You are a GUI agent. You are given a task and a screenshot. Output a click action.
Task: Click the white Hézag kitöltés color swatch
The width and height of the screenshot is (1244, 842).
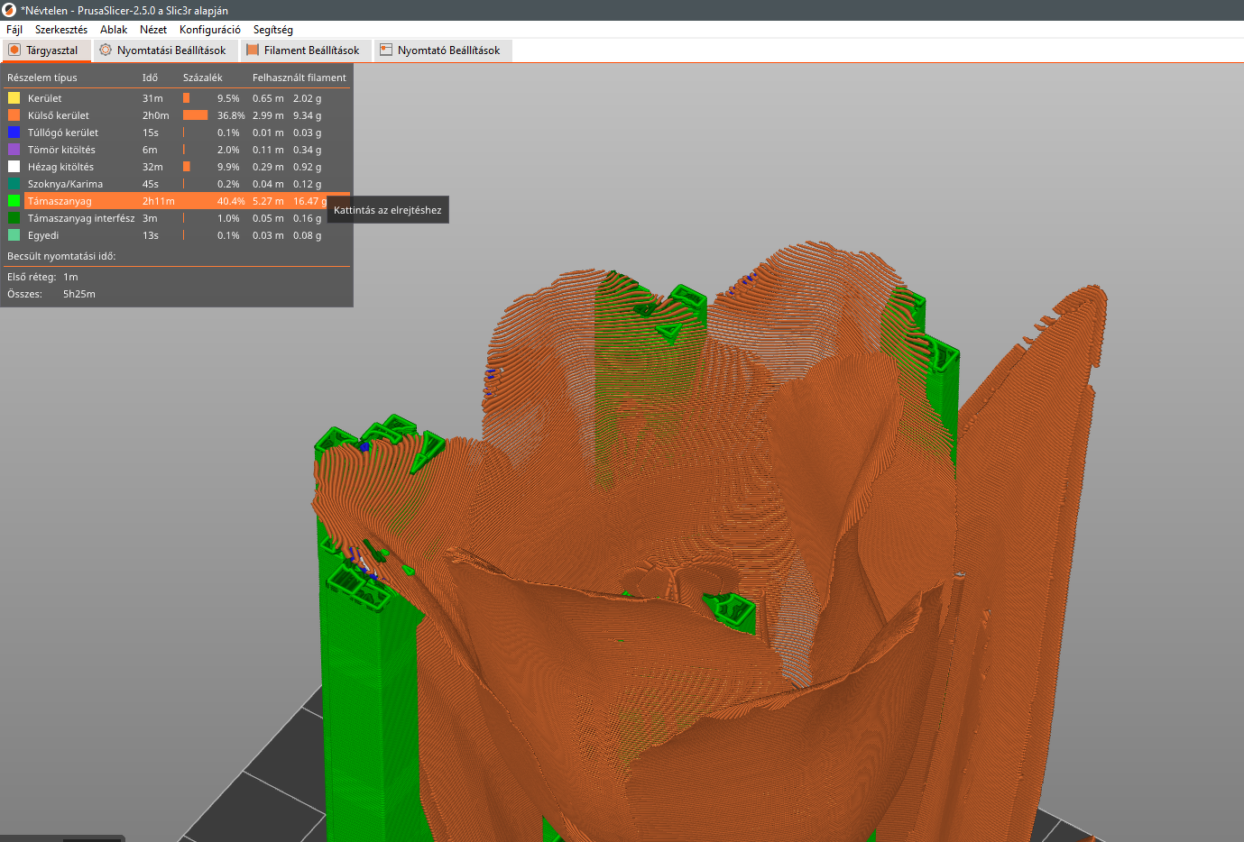[14, 167]
